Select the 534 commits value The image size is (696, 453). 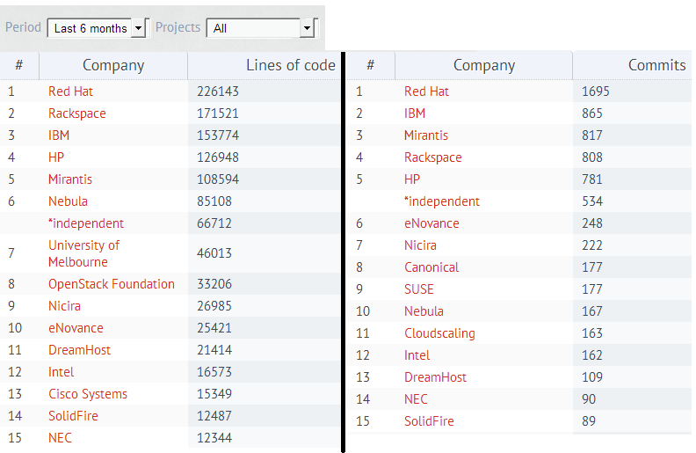click(x=592, y=201)
